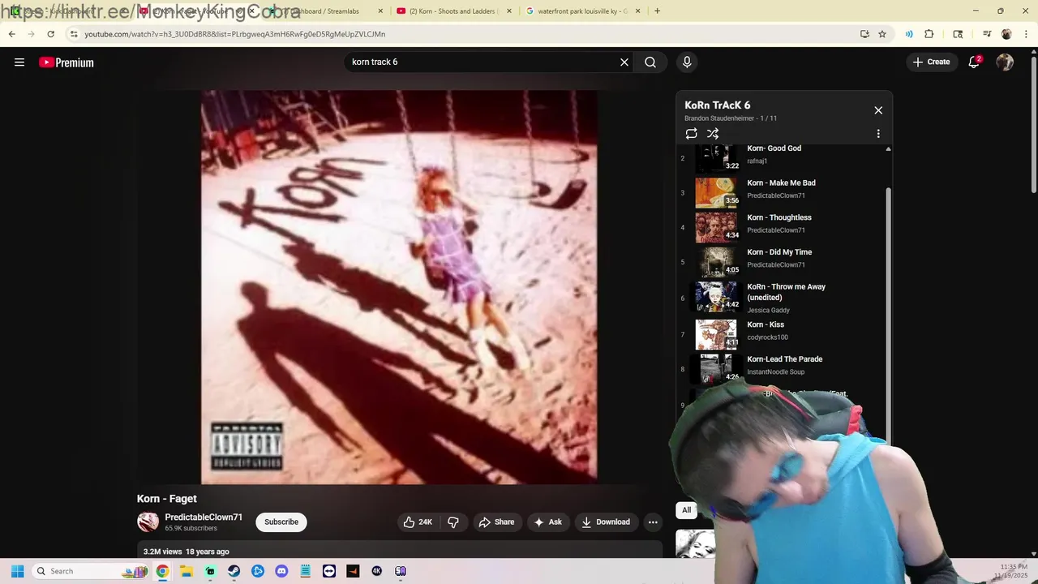Download the video
This screenshot has height=584, width=1038.
coord(606,522)
